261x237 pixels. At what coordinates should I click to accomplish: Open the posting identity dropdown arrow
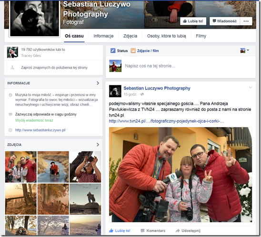(x=248, y=50)
